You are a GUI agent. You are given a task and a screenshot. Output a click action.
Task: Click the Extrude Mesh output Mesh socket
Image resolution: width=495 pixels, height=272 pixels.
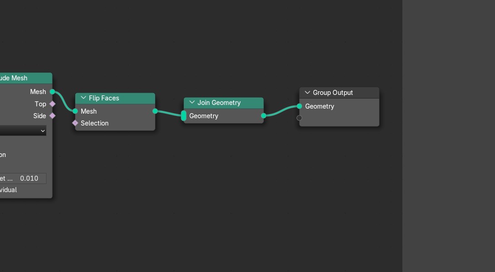click(x=52, y=92)
